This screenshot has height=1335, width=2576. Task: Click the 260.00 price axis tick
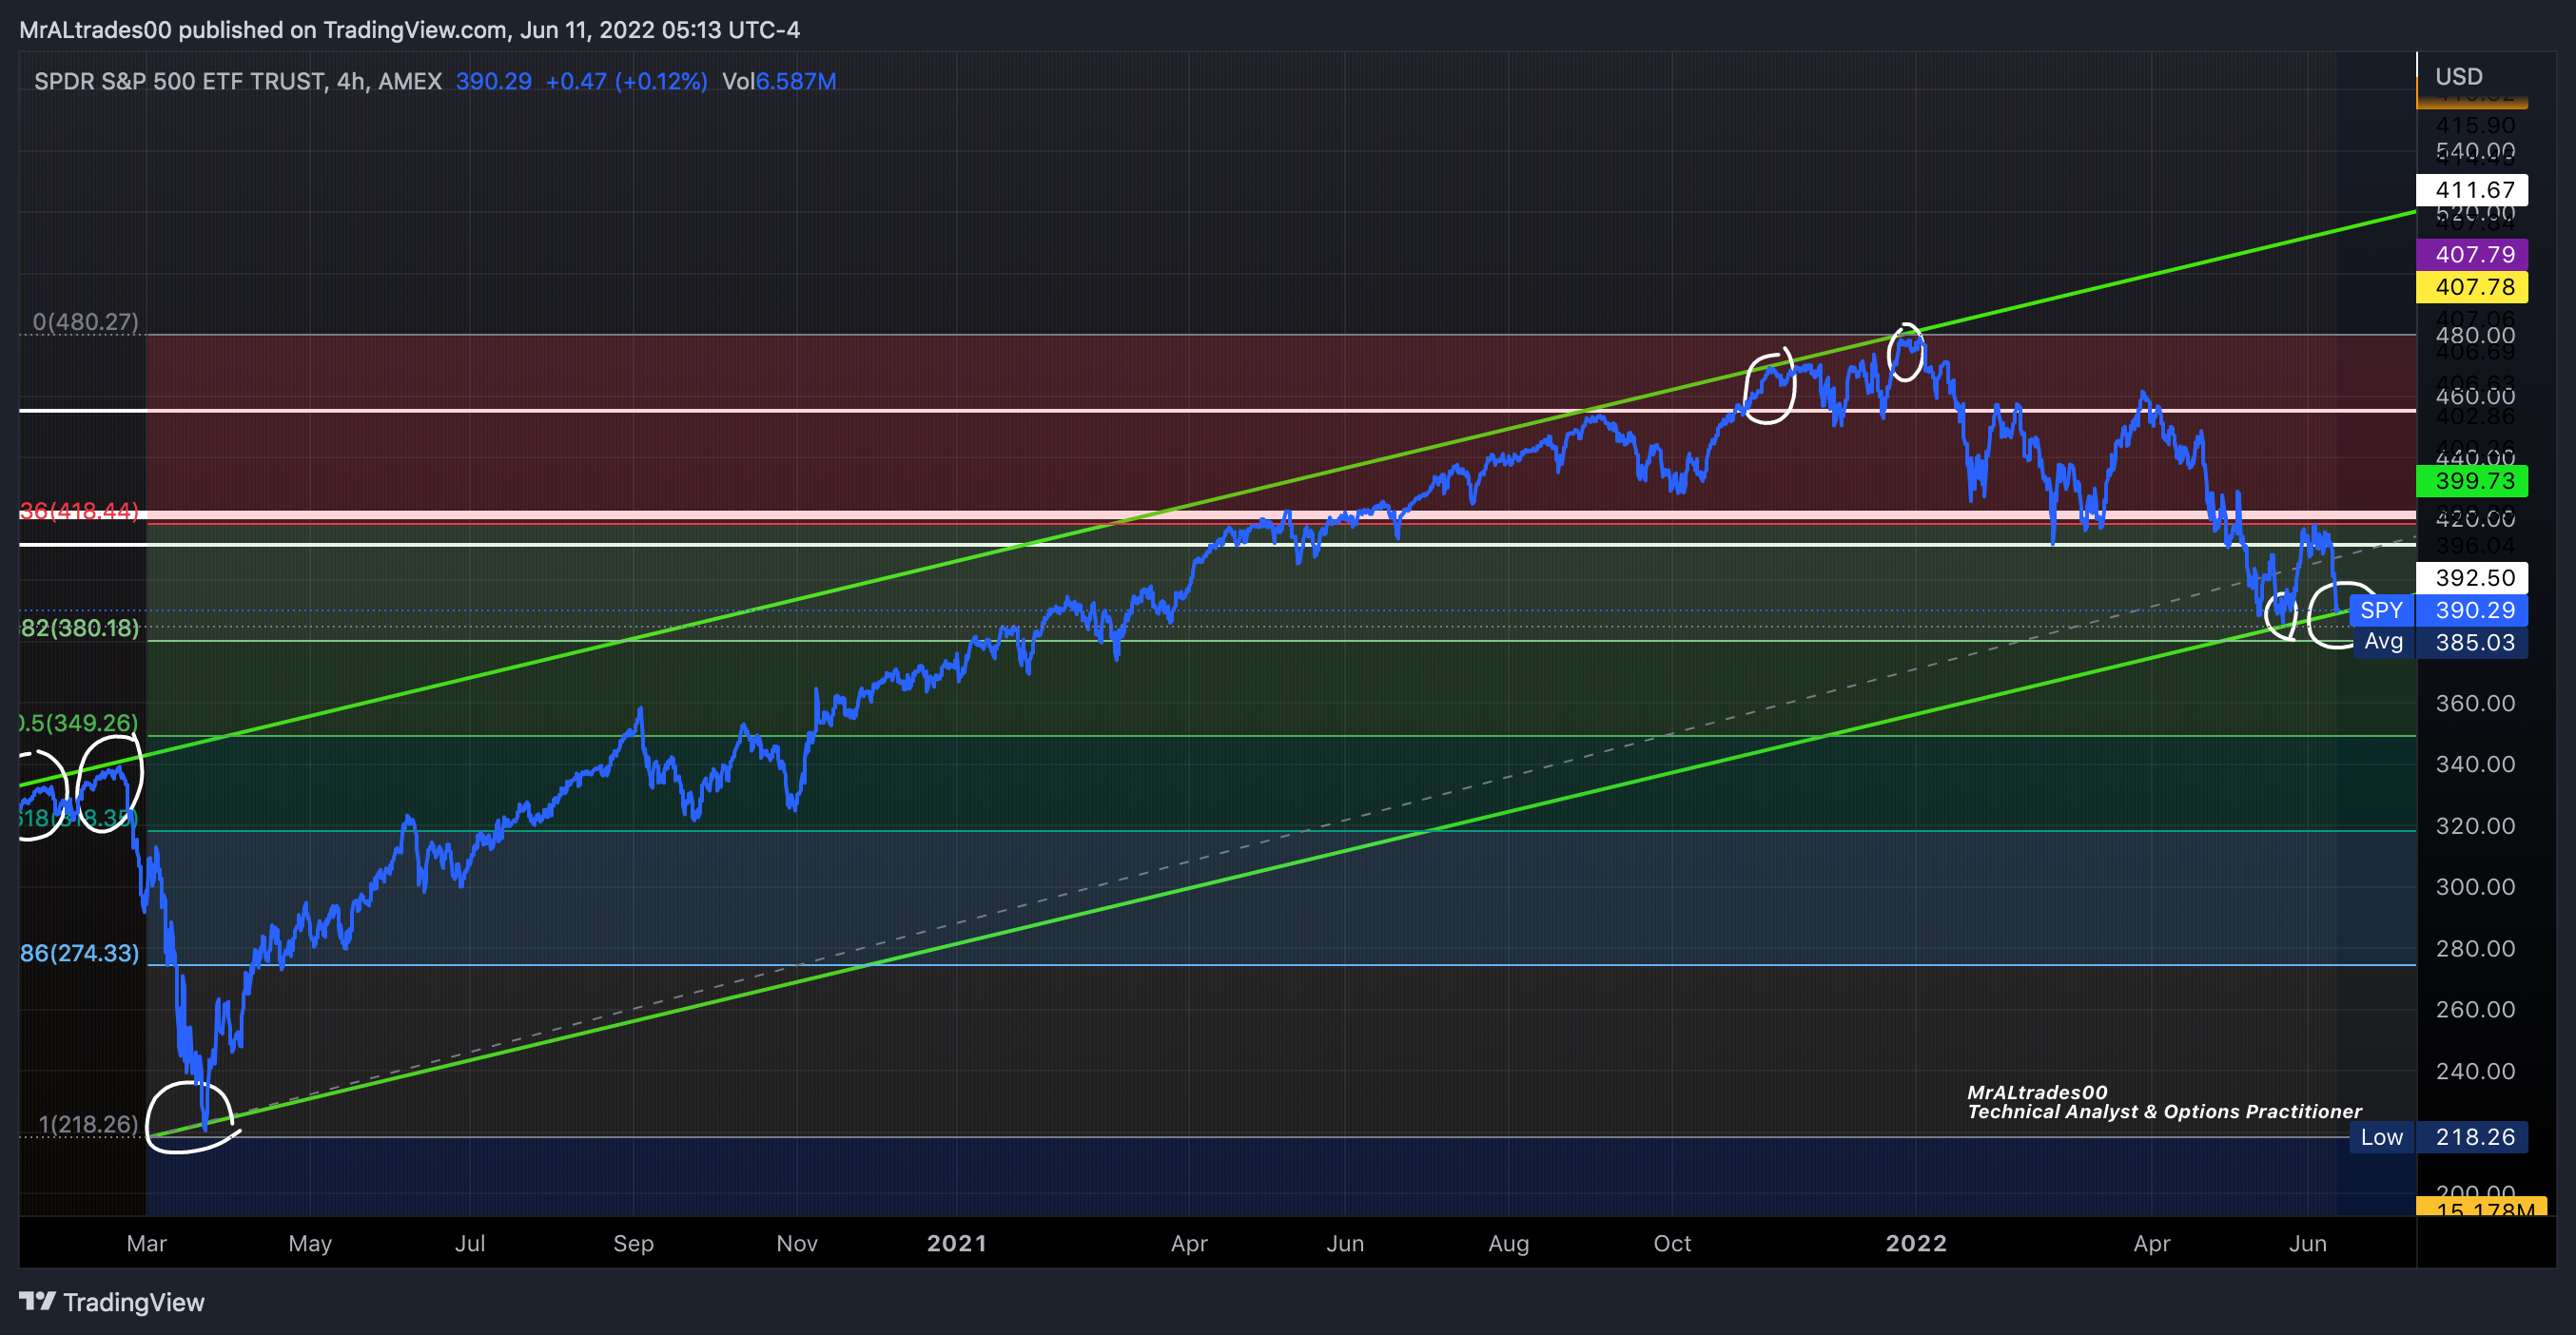[2475, 1010]
